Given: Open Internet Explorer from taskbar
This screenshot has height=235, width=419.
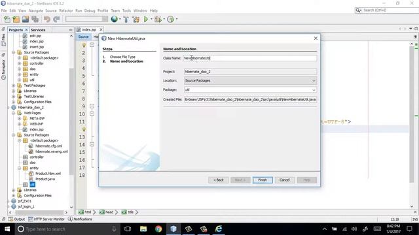Looking at the screenshot, I should click(x=219, y=229).
